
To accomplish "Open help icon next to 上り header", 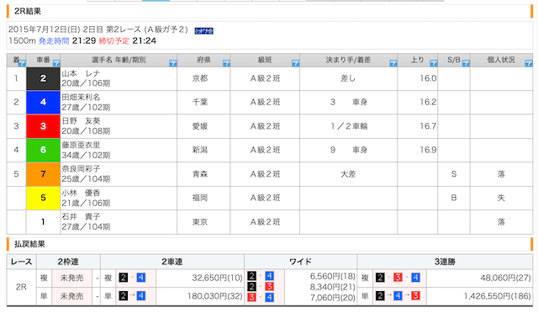I will tap(434, 63).
